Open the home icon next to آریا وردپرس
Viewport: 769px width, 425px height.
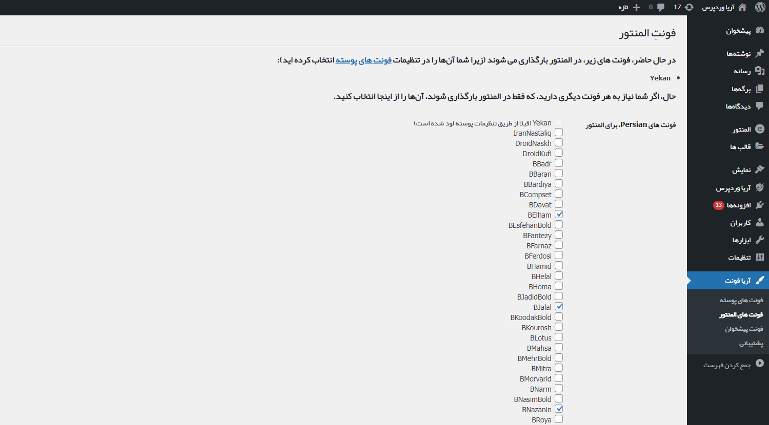click(742, 7)
